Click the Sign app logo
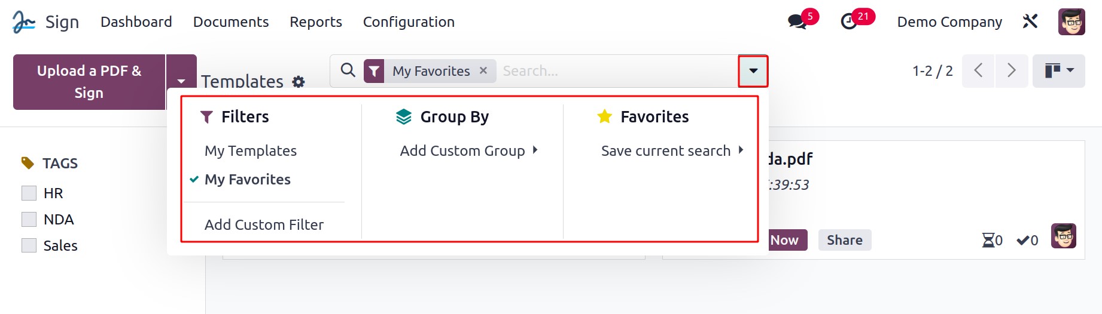Viewport: 1102px width, 314px height. pos(24,22)
